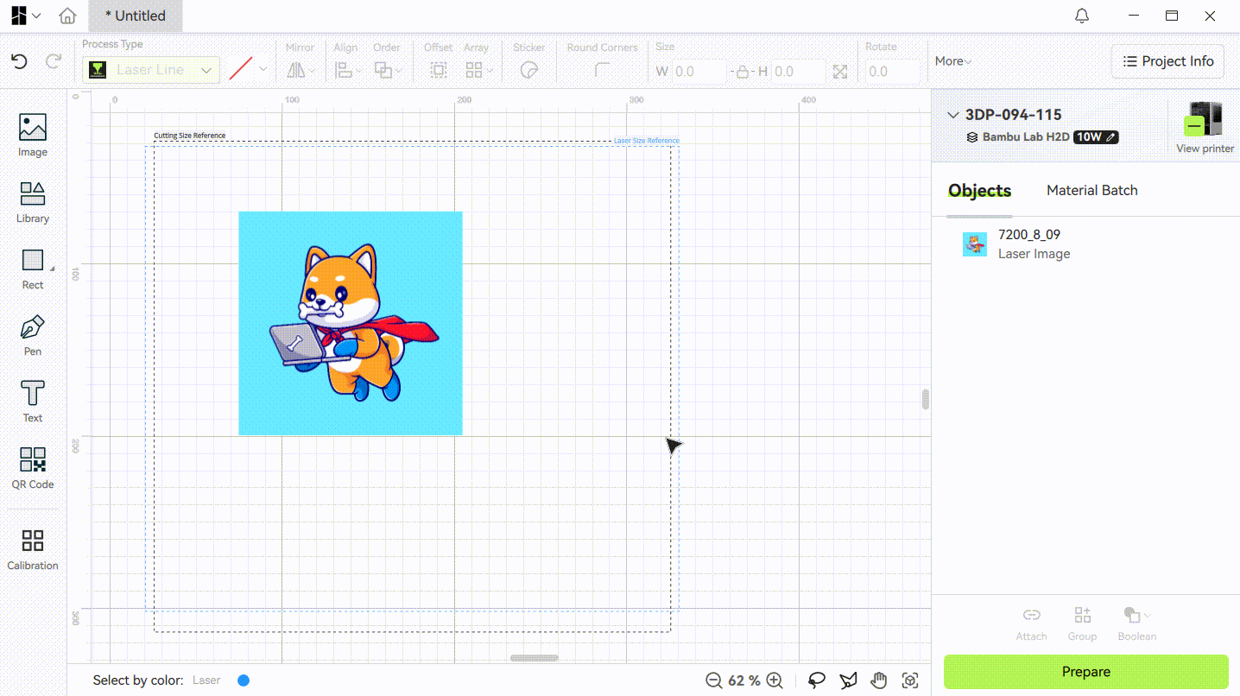Open the Calibration tool
This screenshot has width=1240, height=696.
33,550
